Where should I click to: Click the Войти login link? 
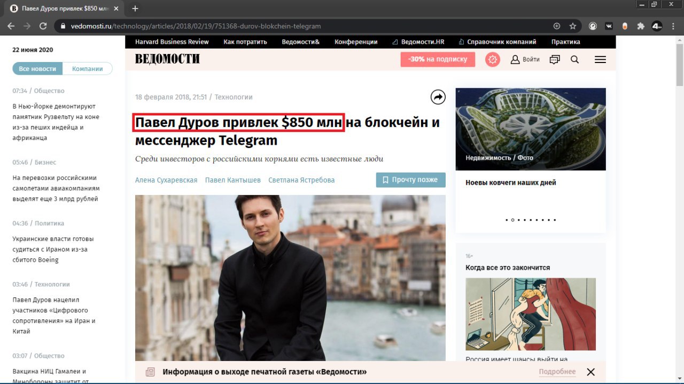pyautogui.click(x=531, y=59)
